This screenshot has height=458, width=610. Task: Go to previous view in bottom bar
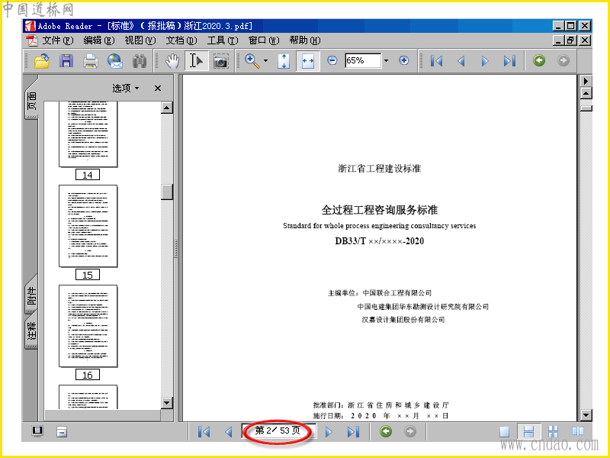click(386, 431)
